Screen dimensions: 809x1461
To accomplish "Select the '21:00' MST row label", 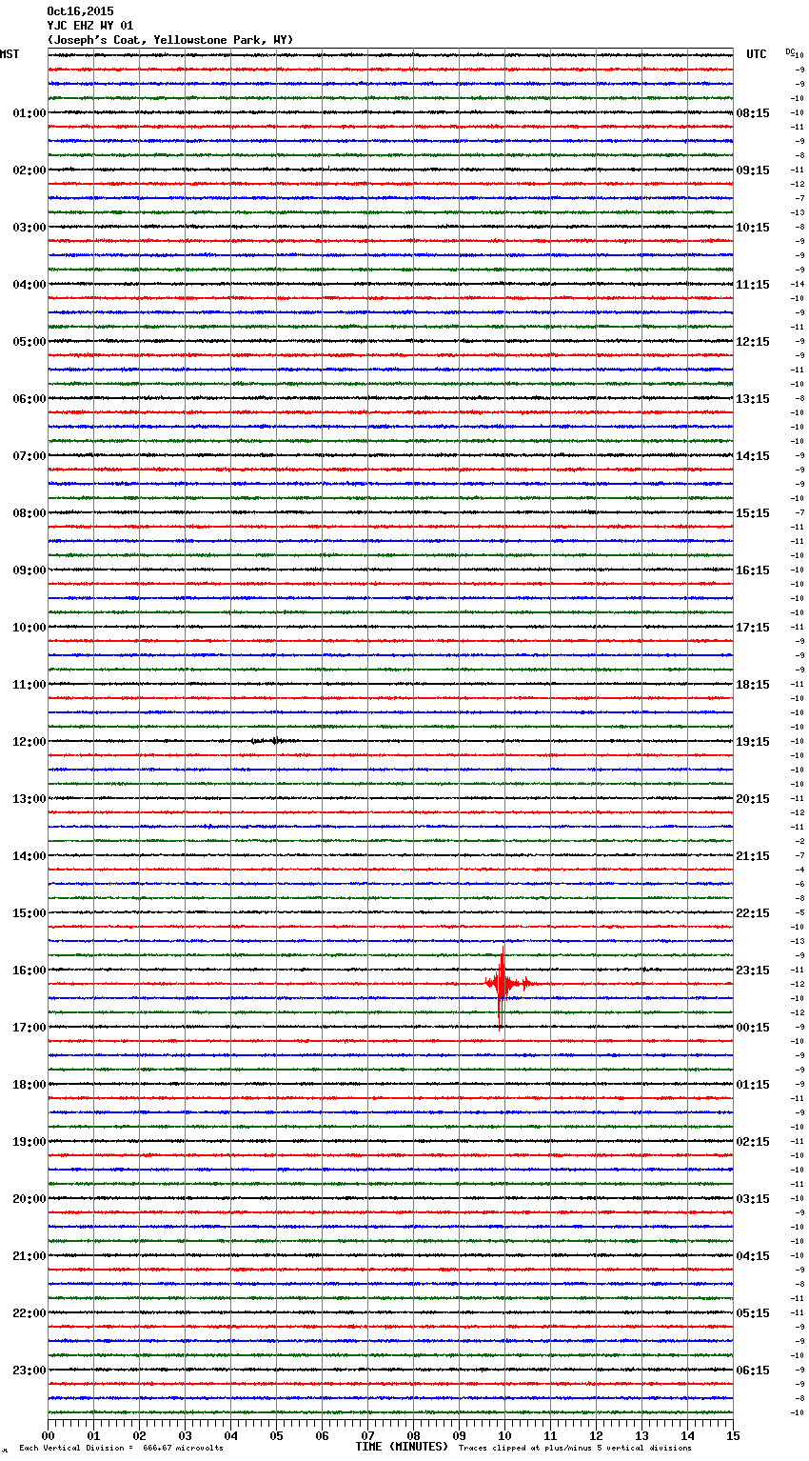I will click(x=30, y=1256).
